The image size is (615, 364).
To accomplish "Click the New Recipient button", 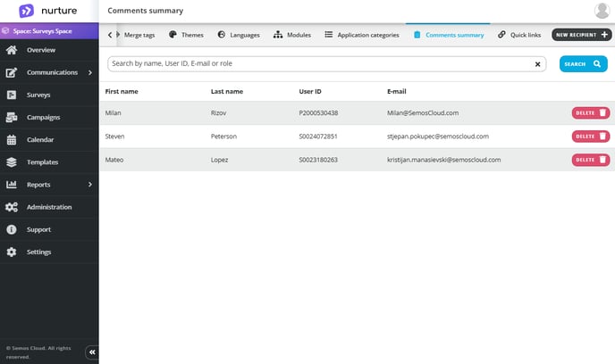I will [x=582, y=35].
